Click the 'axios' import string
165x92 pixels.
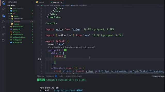(77, 29)
